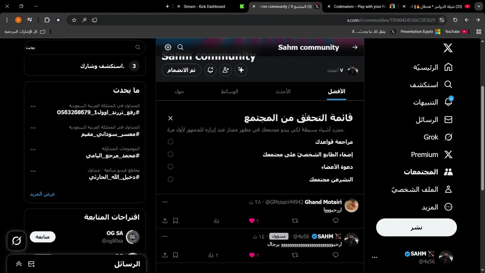485x273 pixels.
Task: Click 'عرض المزيد' show more link
Action: click(x=42, y=194)
